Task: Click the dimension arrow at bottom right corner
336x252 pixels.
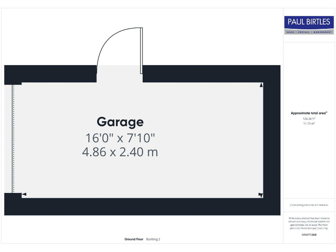Action: tap(261, 195)
